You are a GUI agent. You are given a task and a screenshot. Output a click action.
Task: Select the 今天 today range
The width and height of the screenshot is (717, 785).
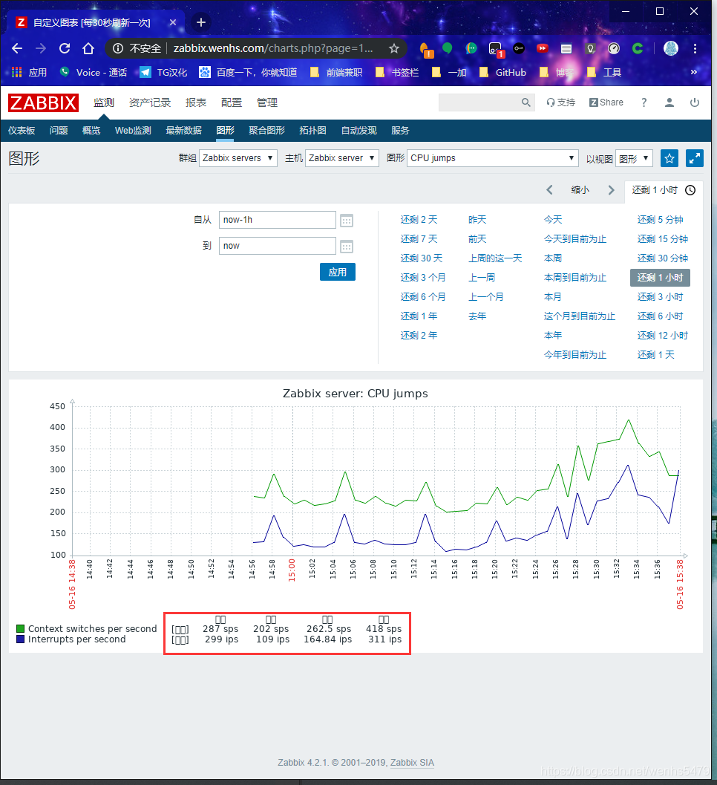pos(553,219)
